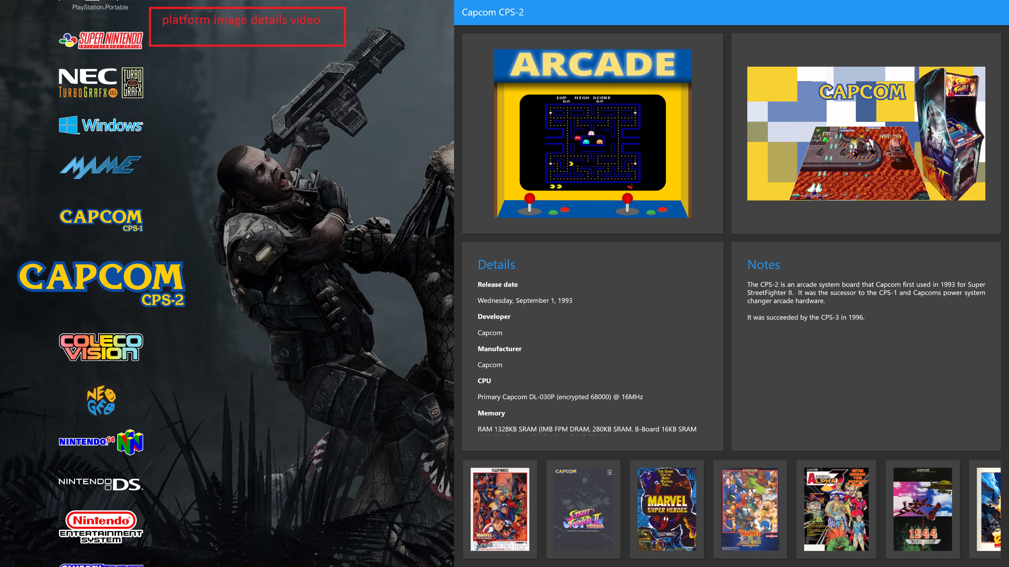Click the 'RAM 1328KB SRAM' memory value
This screenshot has width=1009, height=567.
[x=587, y=429]
